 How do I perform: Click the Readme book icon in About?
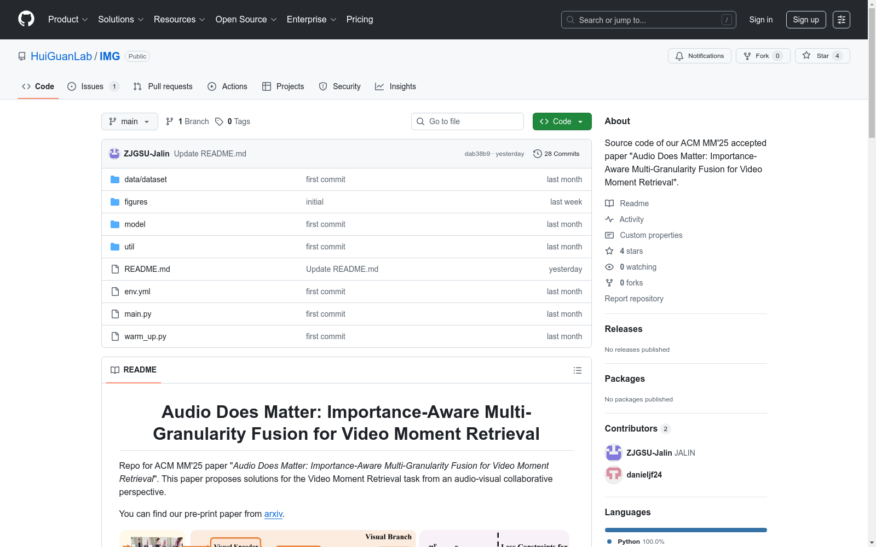point(609,203)
